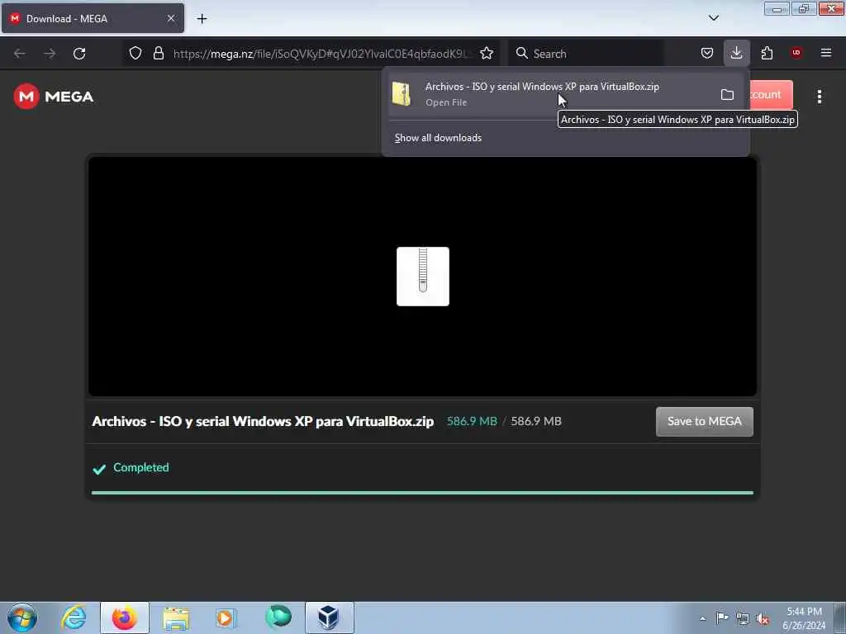Click the 586.9 MB total size text
The height and width of the screenshot is (634, 846).
[536, 421]
